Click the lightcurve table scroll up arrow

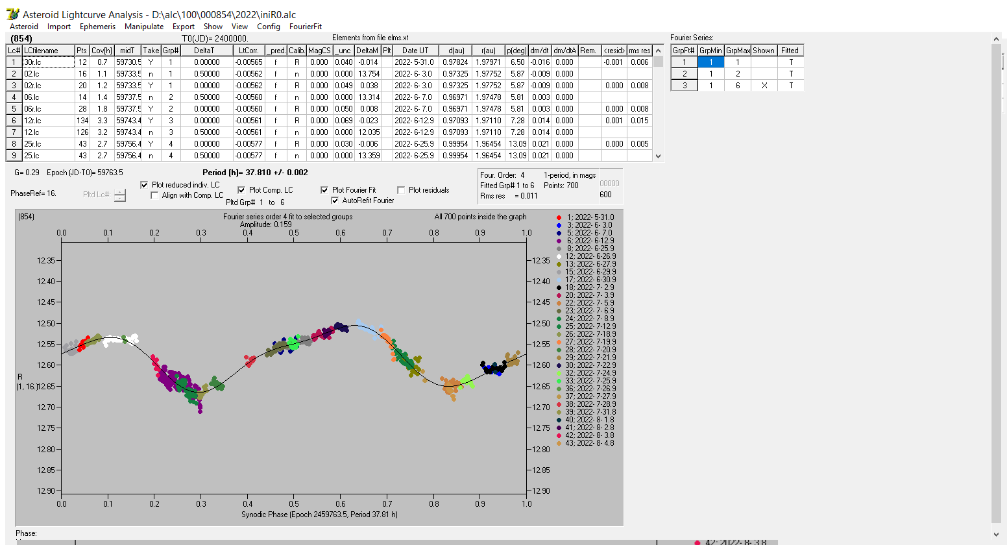659,51
